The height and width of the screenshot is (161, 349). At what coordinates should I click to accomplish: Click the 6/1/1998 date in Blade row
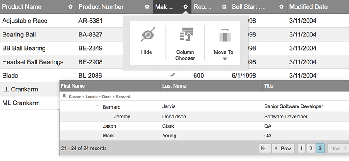pyautogui.click(x=244, y=76)
